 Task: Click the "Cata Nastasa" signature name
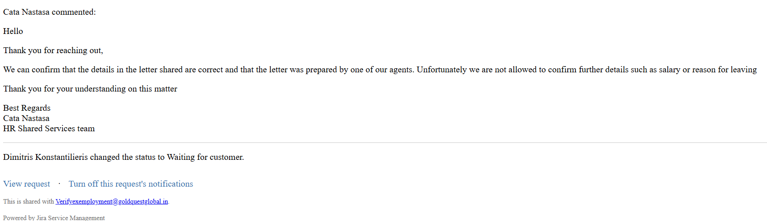[26, 118]
